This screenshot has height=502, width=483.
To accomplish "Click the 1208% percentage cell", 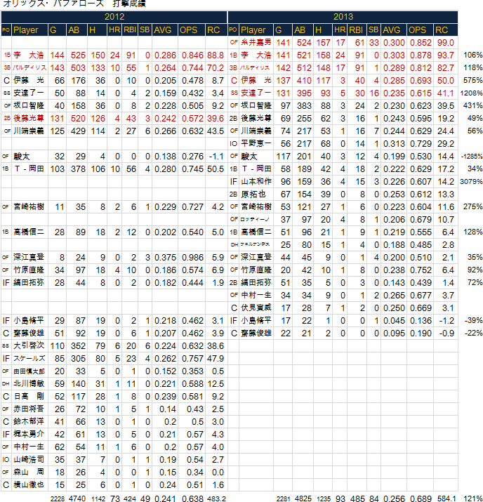I will pos(472,93).
